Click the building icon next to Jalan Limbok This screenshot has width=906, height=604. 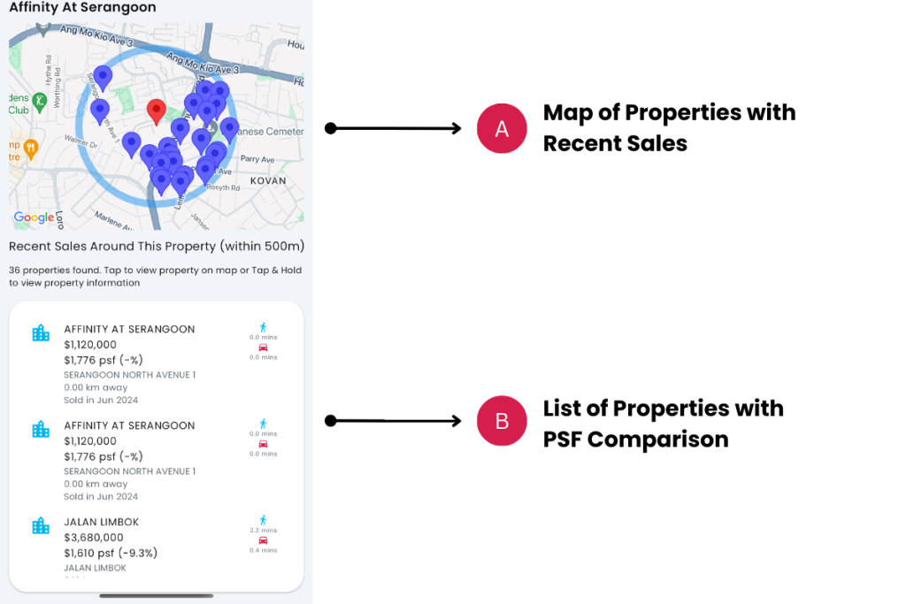pyautogui.click(x=41, y=525)
